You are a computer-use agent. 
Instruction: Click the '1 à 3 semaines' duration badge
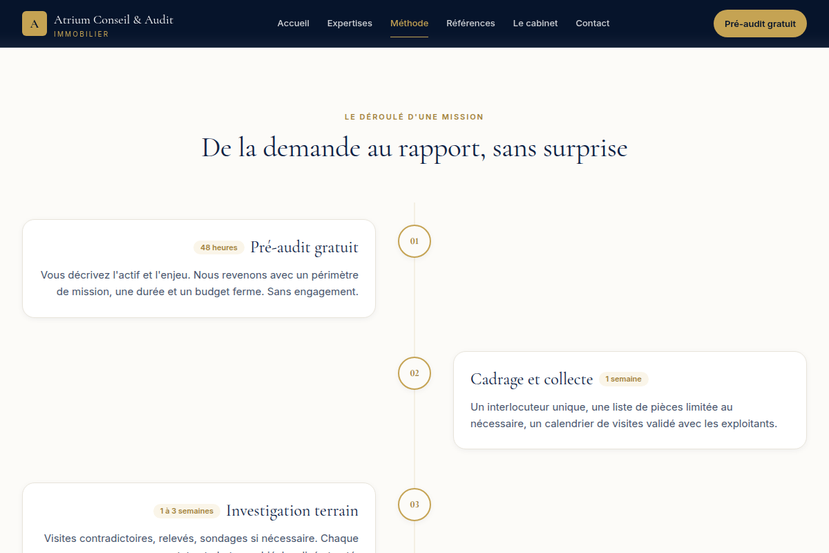pyautogui.click(x=187, y=511)
